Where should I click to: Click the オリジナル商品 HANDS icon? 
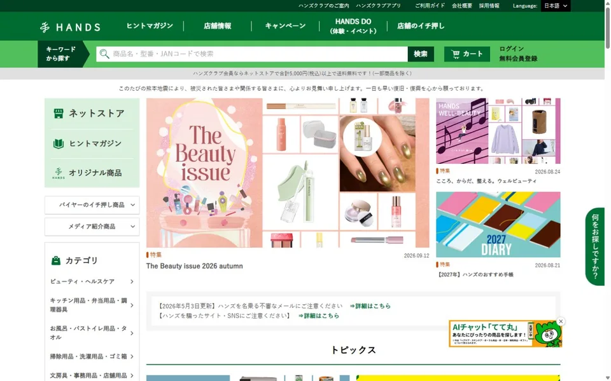point(59,173)
